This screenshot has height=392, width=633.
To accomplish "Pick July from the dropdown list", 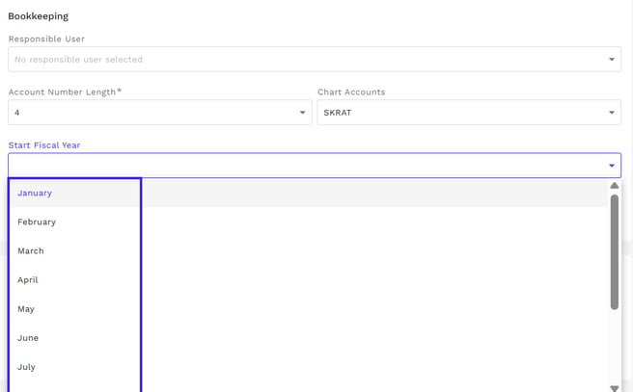I will pyautogui.click(x=26, y=366).
